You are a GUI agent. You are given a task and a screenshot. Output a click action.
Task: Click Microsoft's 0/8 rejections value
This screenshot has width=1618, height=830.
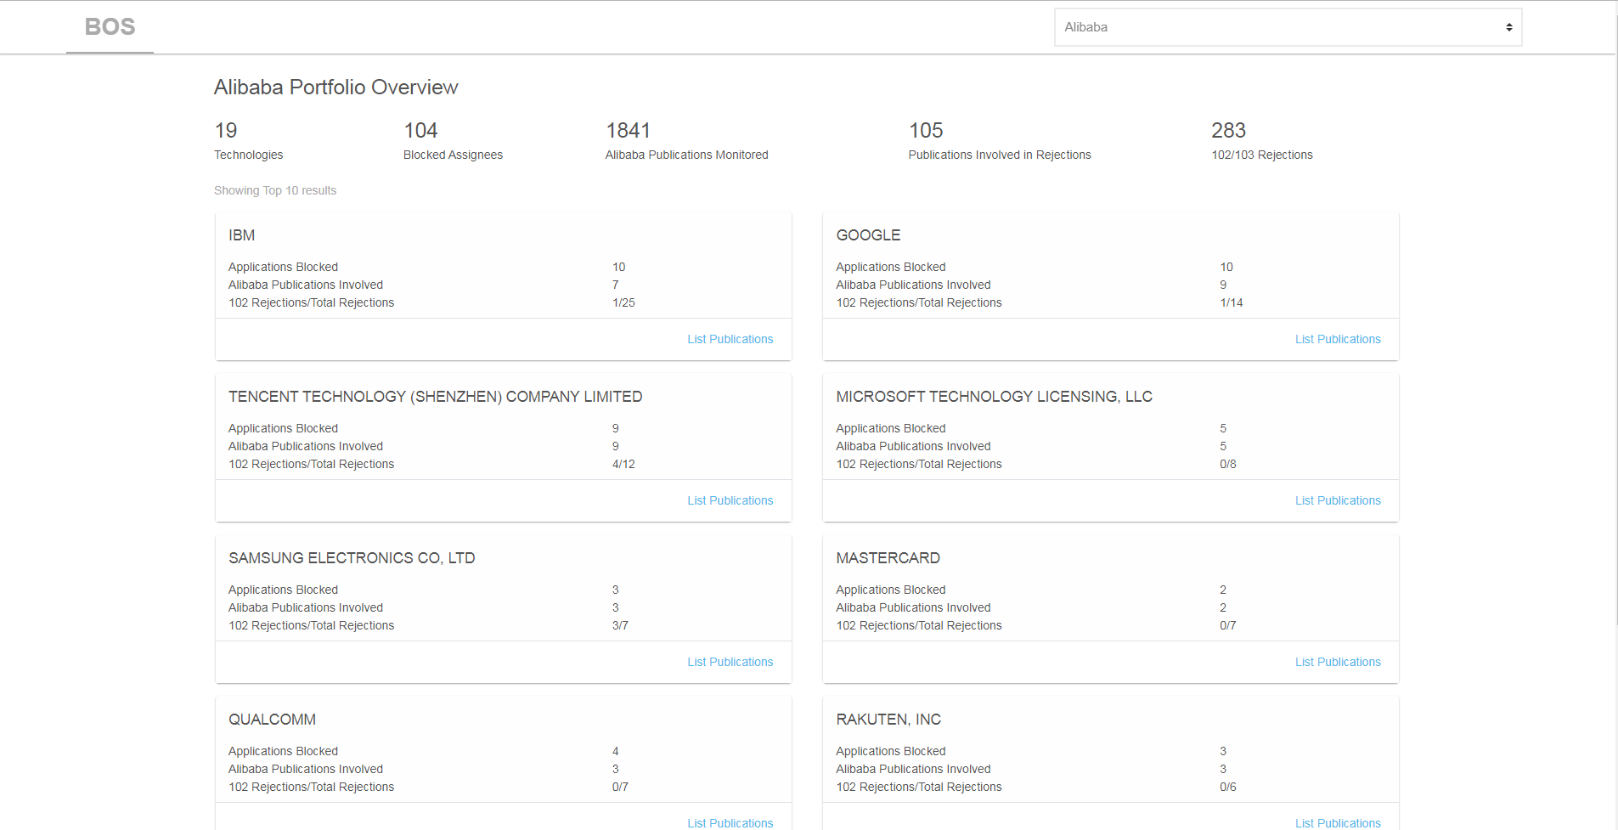coord(1228,464)
